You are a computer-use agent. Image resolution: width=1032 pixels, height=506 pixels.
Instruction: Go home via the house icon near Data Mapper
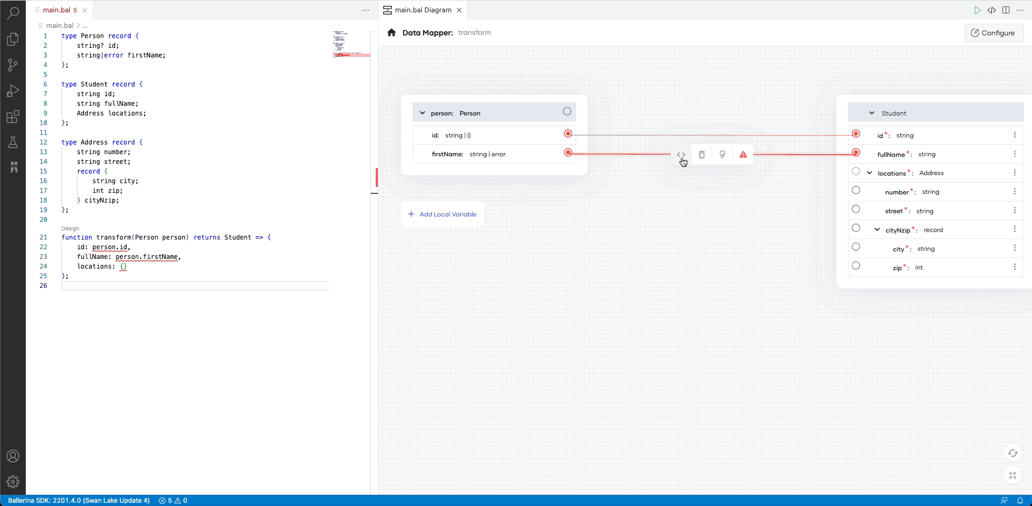point(392,32)
